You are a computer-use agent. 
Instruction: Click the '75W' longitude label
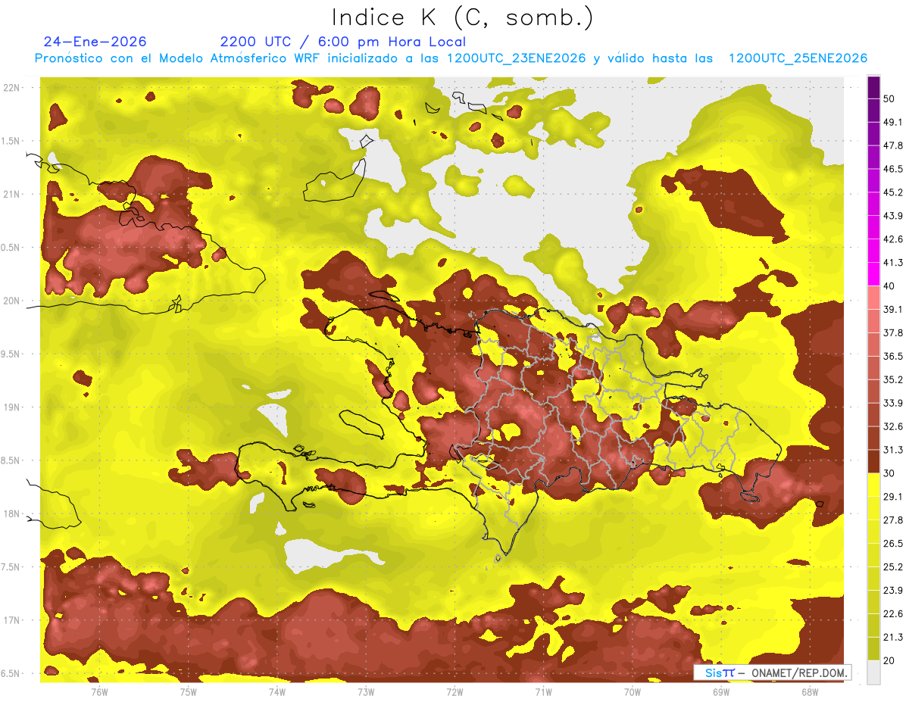click(x=189, y=691)
